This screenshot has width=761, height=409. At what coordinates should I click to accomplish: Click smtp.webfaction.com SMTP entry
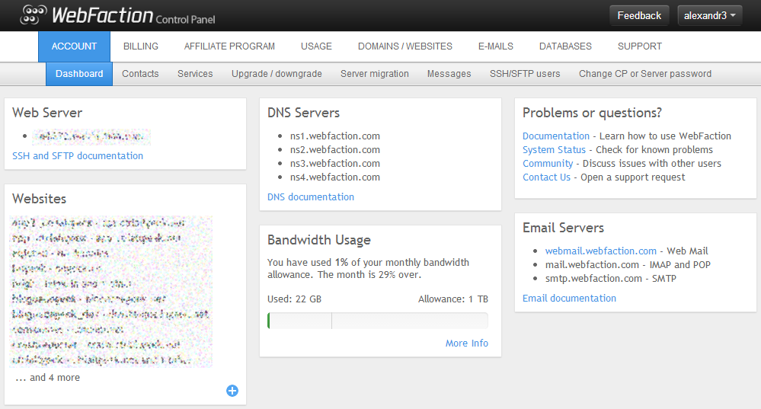610,279
